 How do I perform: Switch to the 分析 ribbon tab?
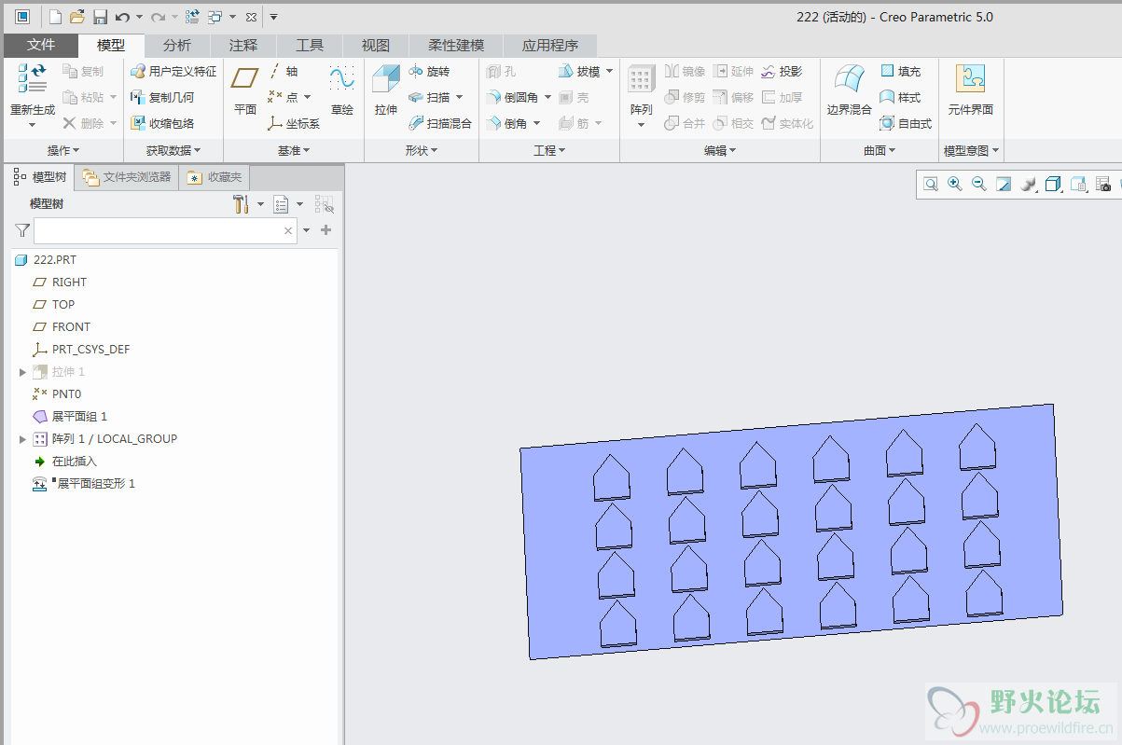point(176,45)
